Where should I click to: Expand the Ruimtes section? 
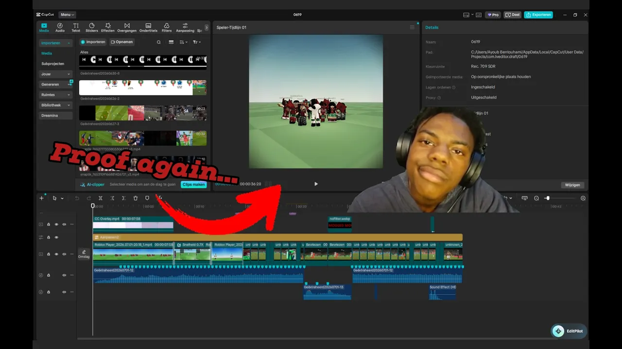pyautogui.click(x=55, y=95)
